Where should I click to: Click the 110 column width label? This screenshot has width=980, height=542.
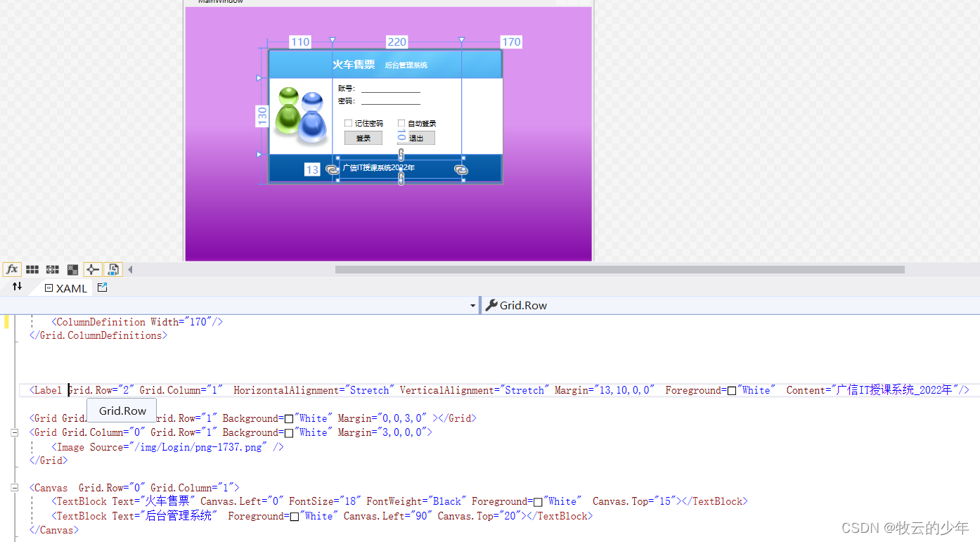(x=300, y=42)
